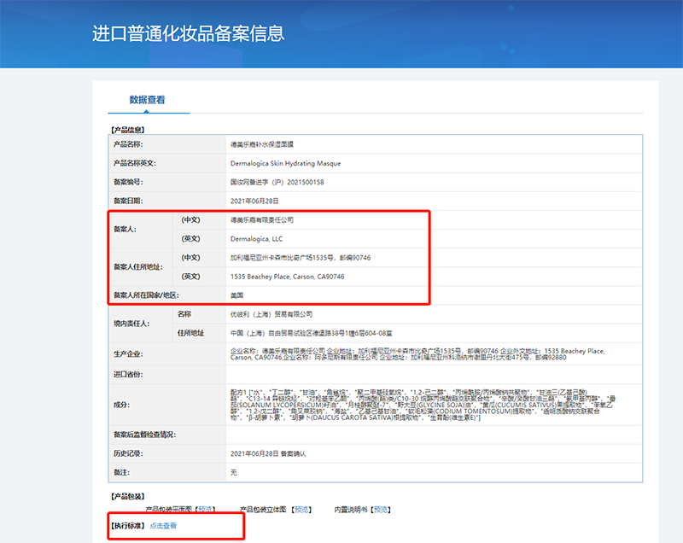683x543 pixels.
Task: Click the 备注 value 无
Action: (x=233, y=472)
